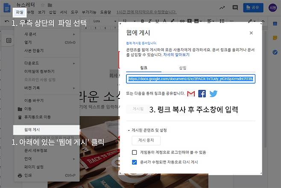The image size is (281, 188).
Task: Open the last edit history link
Action: 146,12
